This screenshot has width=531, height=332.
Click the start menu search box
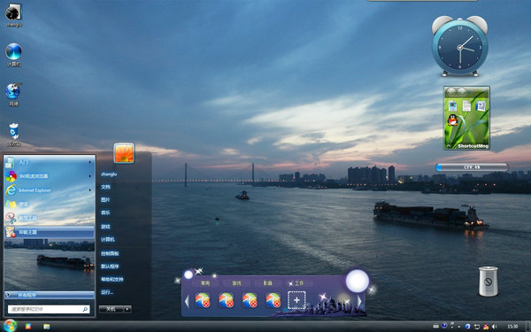tap(49, 309)
